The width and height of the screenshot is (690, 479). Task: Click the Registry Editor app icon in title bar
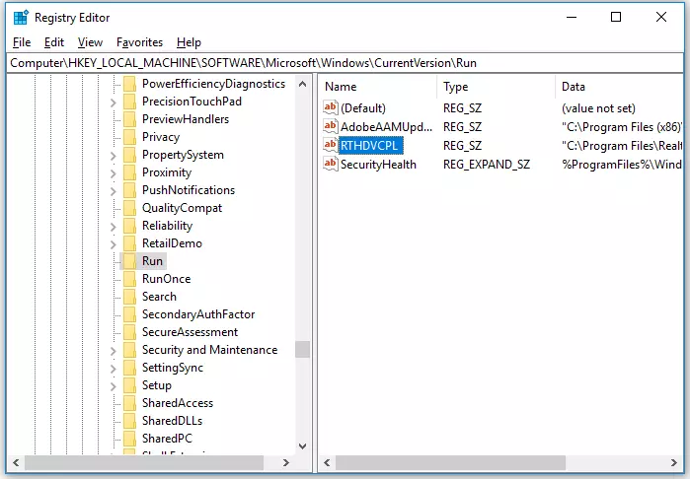click(x=20, y=17)
